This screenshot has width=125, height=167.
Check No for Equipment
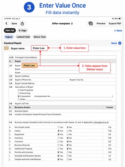tap(68, 134)
